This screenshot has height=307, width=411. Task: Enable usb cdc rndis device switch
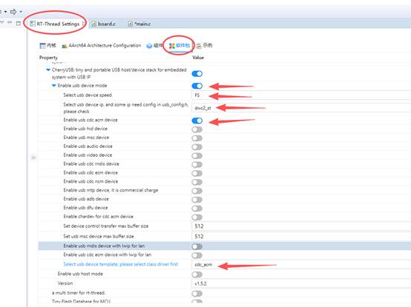197,164
